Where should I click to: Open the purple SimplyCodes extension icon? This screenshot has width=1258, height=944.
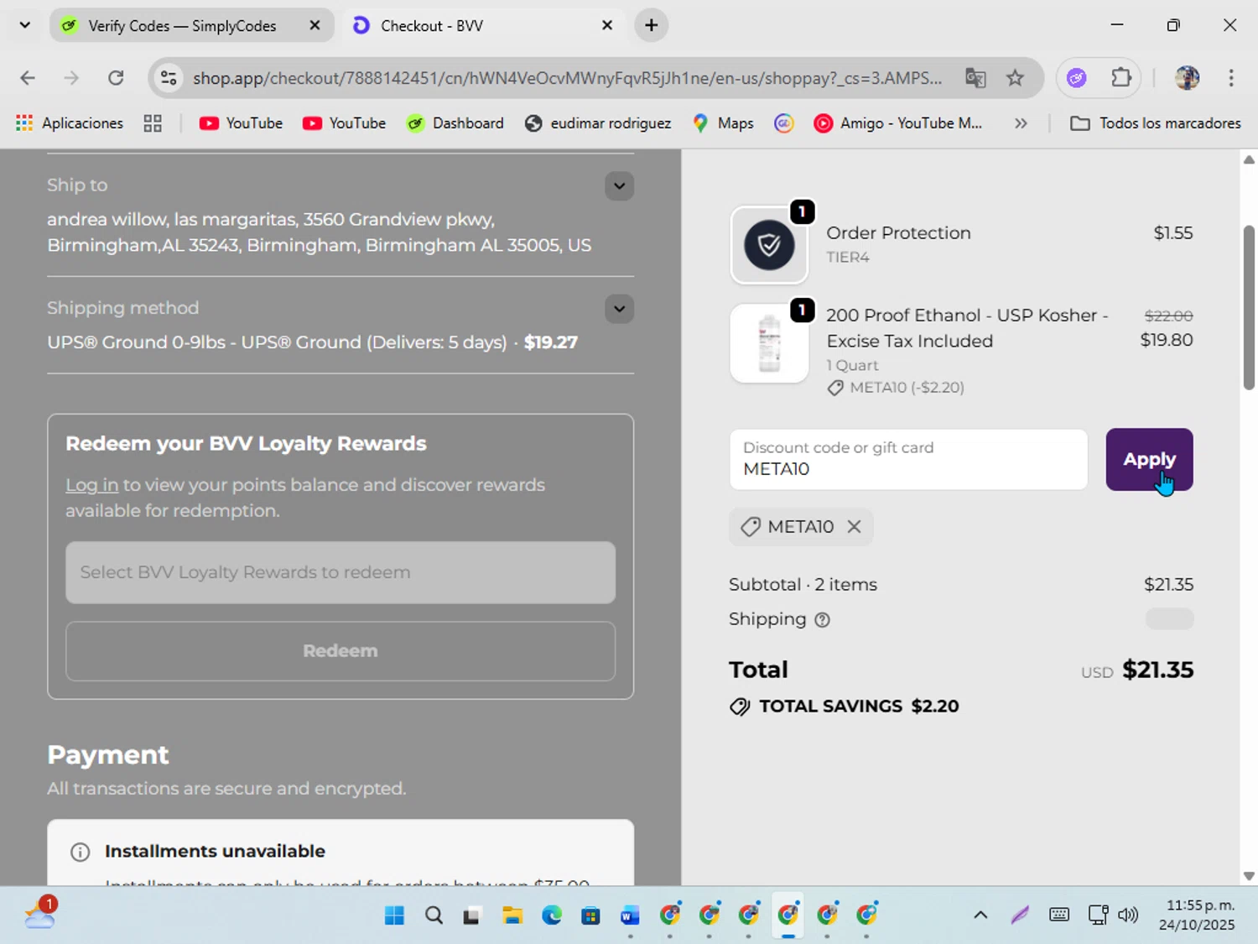(x=1077, y=78)
